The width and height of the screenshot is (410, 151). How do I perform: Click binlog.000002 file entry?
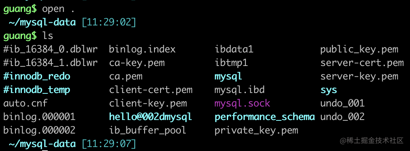(39, 130)
